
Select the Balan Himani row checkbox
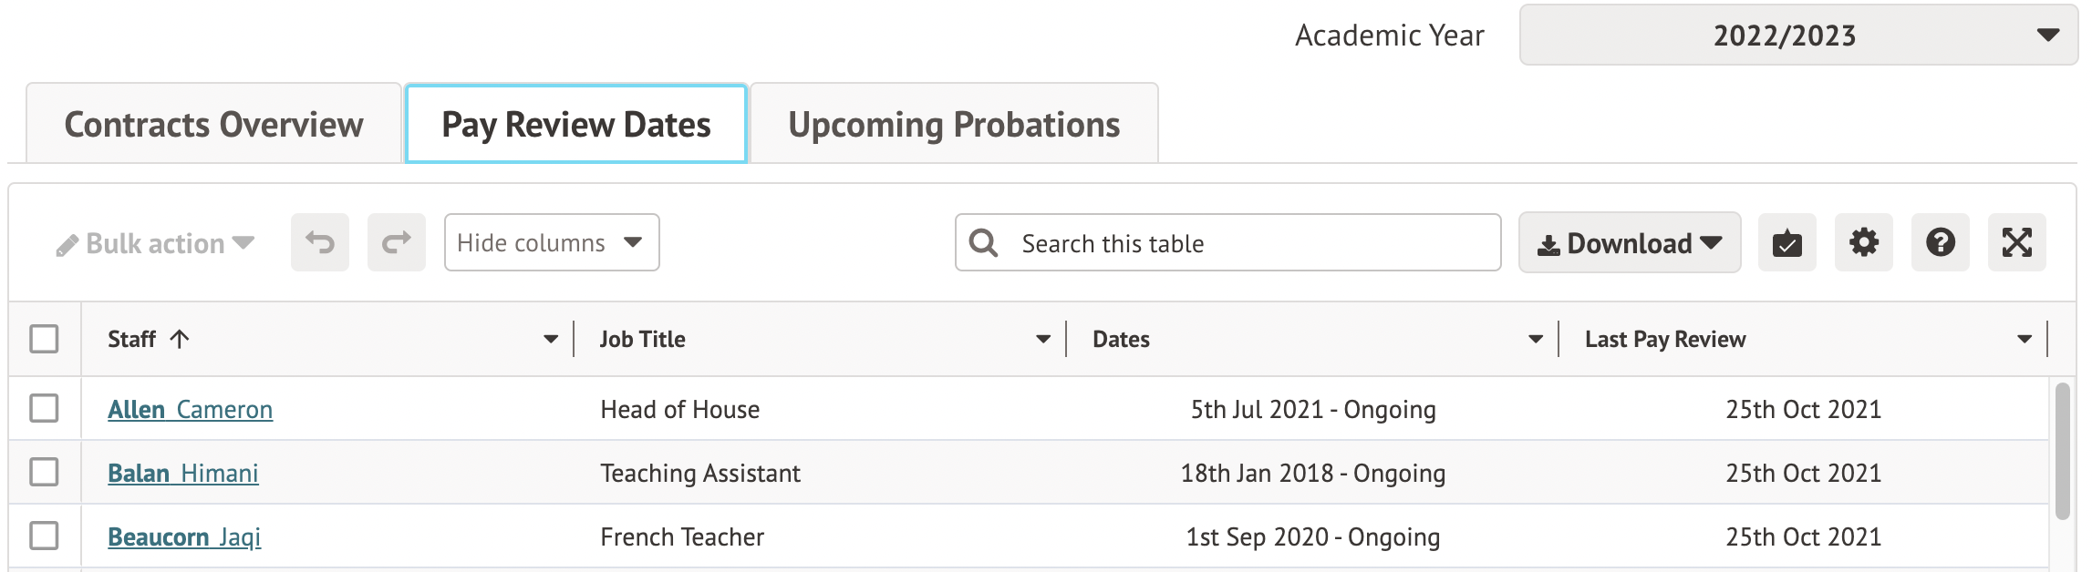[44, 472]
